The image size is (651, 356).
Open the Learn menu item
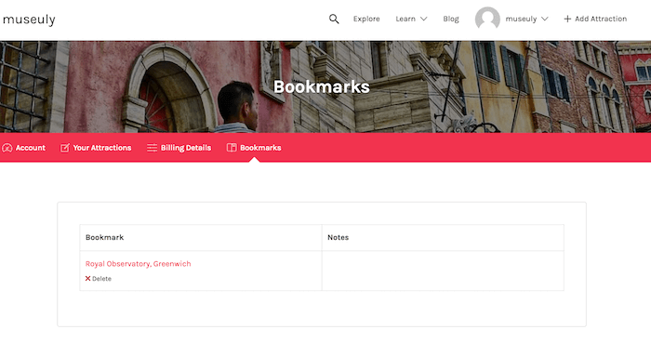[405, 19]
